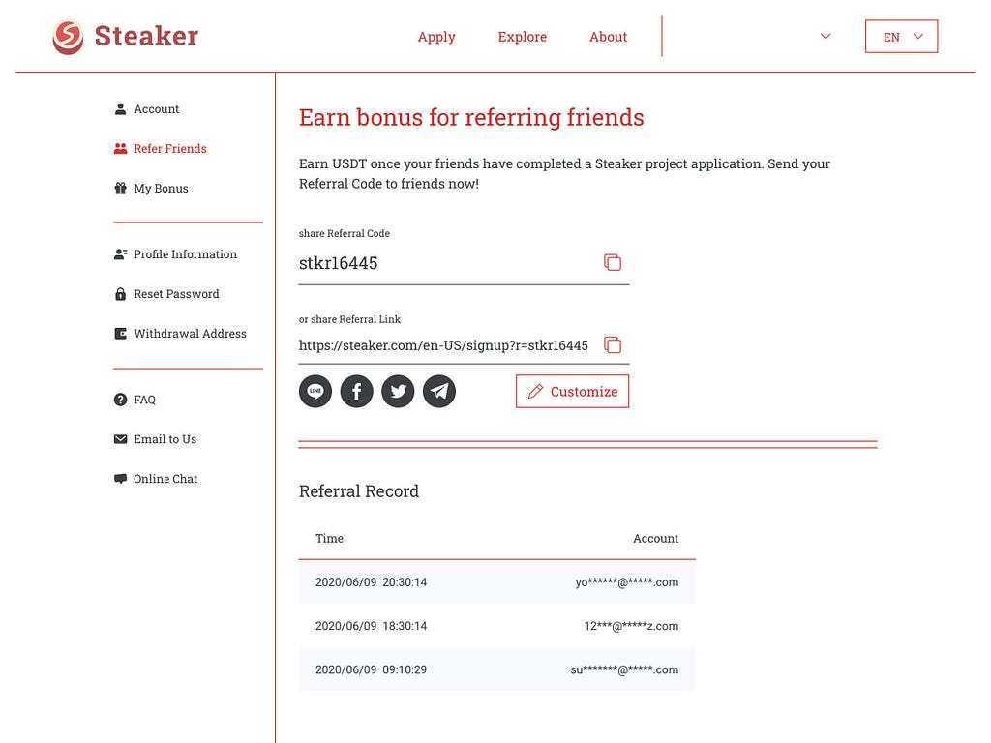991x743 pixels.
Task: Click the Account column header in Referral Record
Action: 656,538
